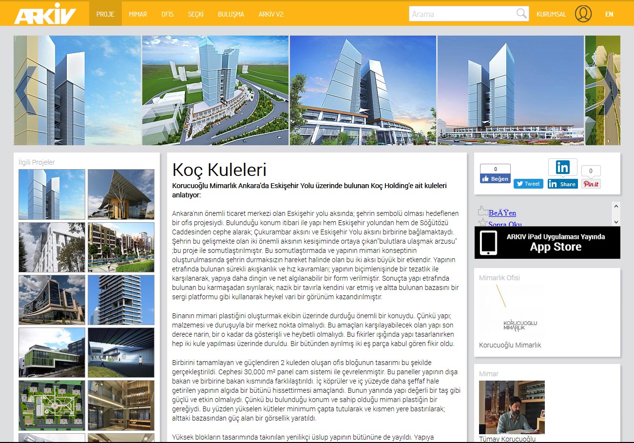634x443 pixels.
Task: Open the Tümay Korucuoğlu name link
Action: pos(507,439)
